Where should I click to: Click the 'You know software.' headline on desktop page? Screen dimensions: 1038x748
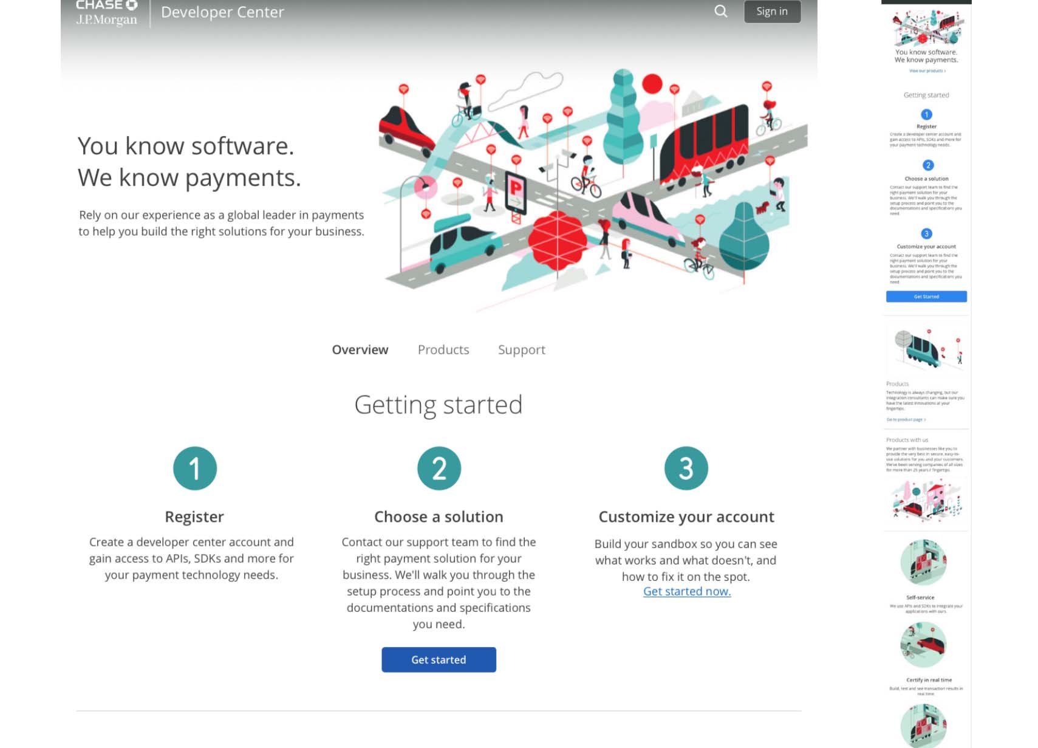click(x=186, y=146)
